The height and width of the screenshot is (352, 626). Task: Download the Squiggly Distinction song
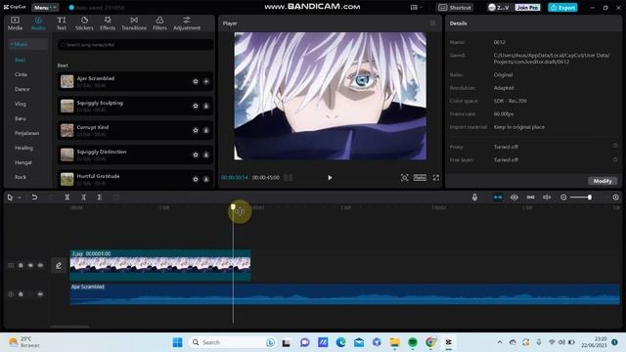click(206, 154)
